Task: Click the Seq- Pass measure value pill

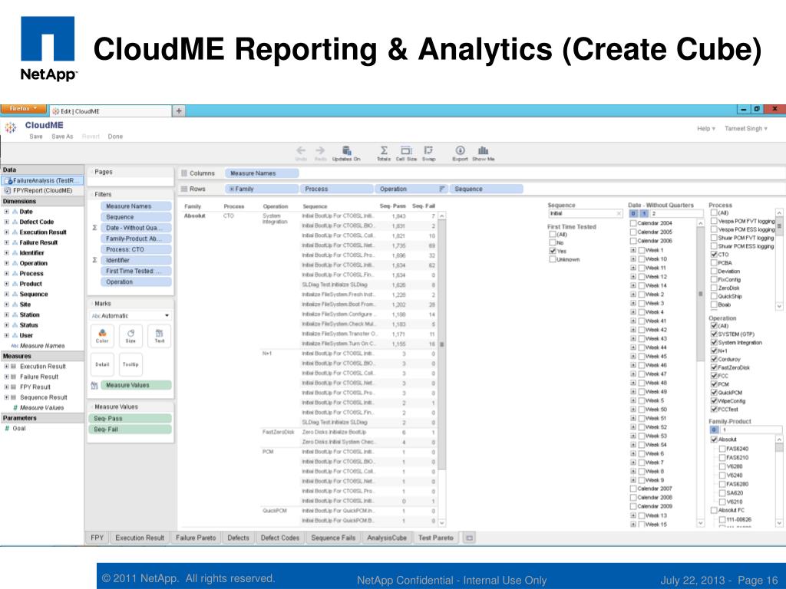Action: (x=130, y=419)
